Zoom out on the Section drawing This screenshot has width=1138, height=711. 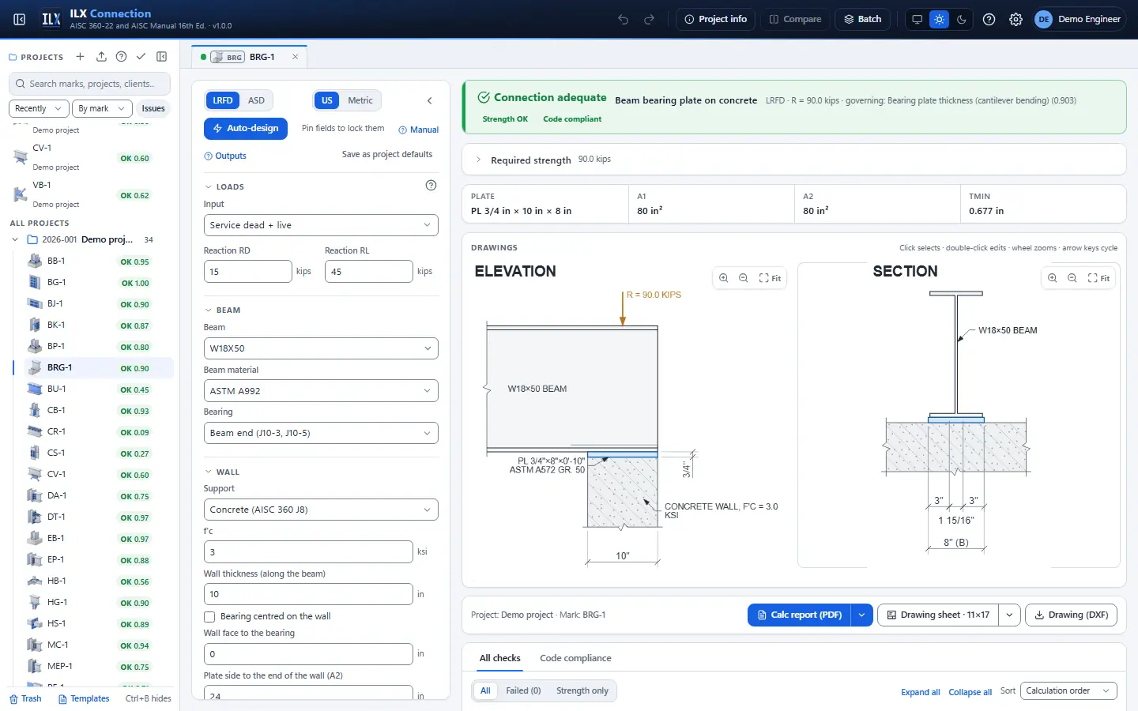1072,278
